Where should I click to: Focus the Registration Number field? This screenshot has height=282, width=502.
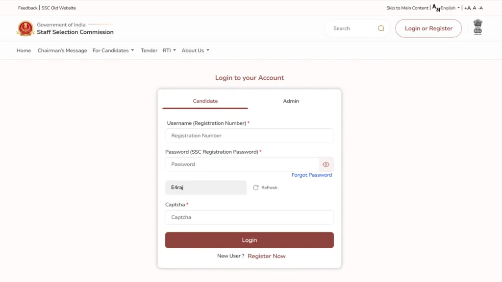pos(249,136)
